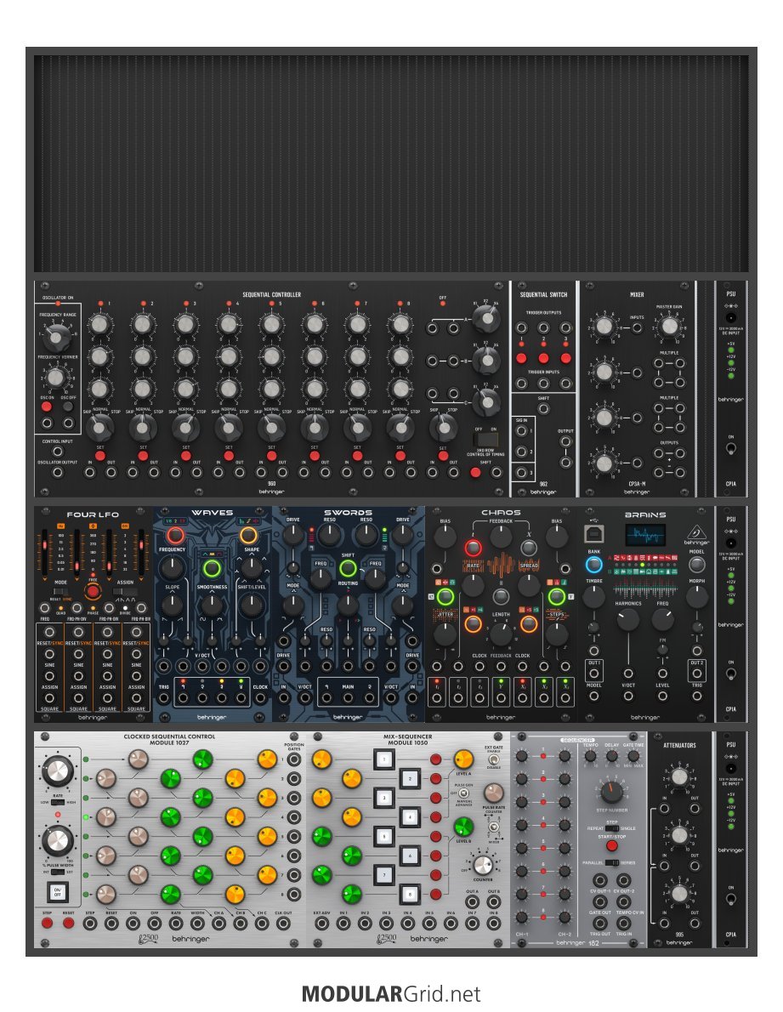Flip the Four LFO Mode switch

pos(60,591)
